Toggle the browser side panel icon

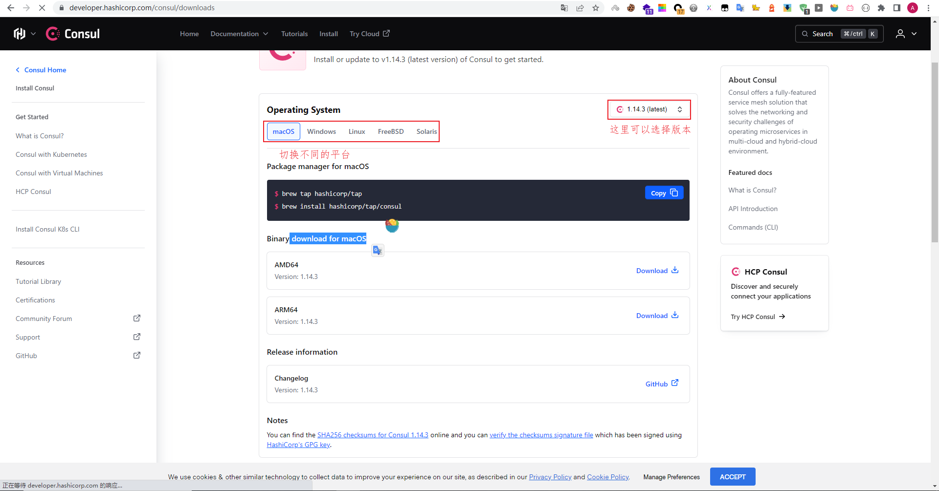(x=897, y=8)
